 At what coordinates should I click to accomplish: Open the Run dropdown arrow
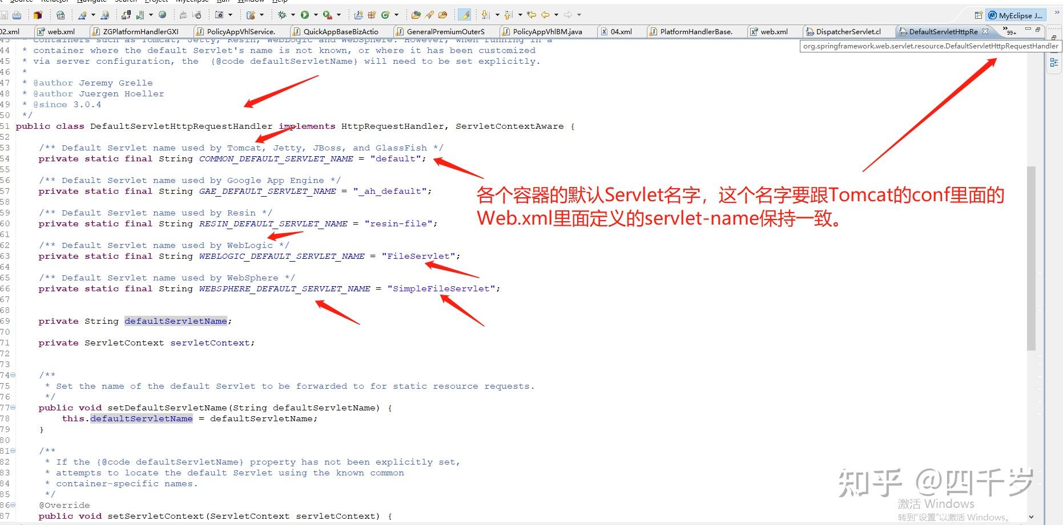click(316, 15)
